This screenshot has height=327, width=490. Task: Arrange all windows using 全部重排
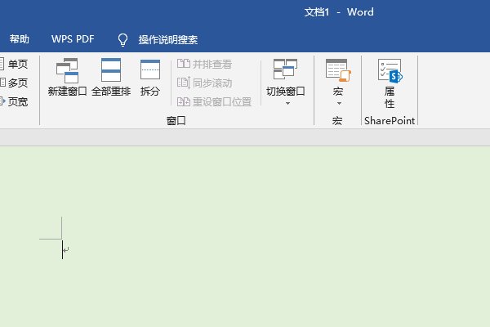111,77
